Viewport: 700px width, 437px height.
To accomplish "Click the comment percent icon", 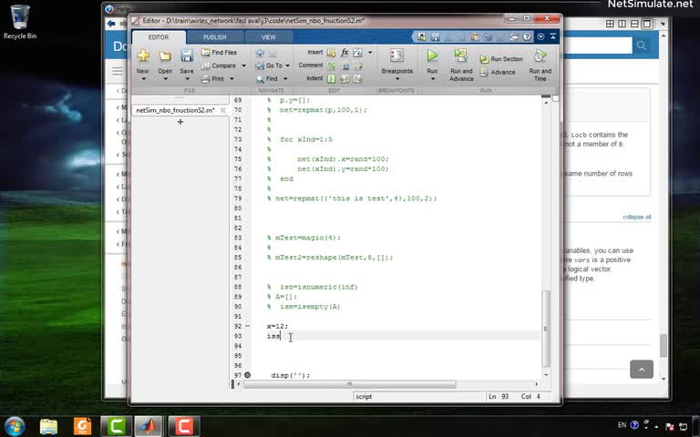I will point(331,66).
